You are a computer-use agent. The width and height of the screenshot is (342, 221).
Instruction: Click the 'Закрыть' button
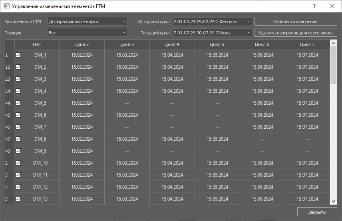coord(317,212)
